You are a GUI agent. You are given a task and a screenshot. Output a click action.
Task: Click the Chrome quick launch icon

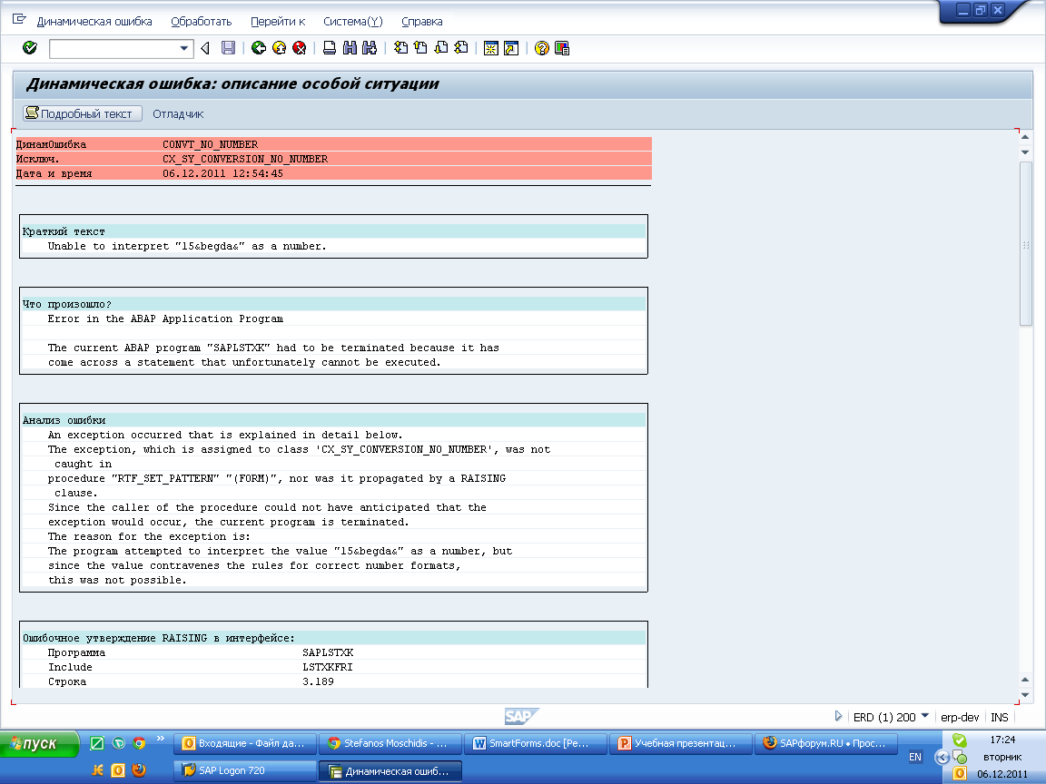coord(139,742)
